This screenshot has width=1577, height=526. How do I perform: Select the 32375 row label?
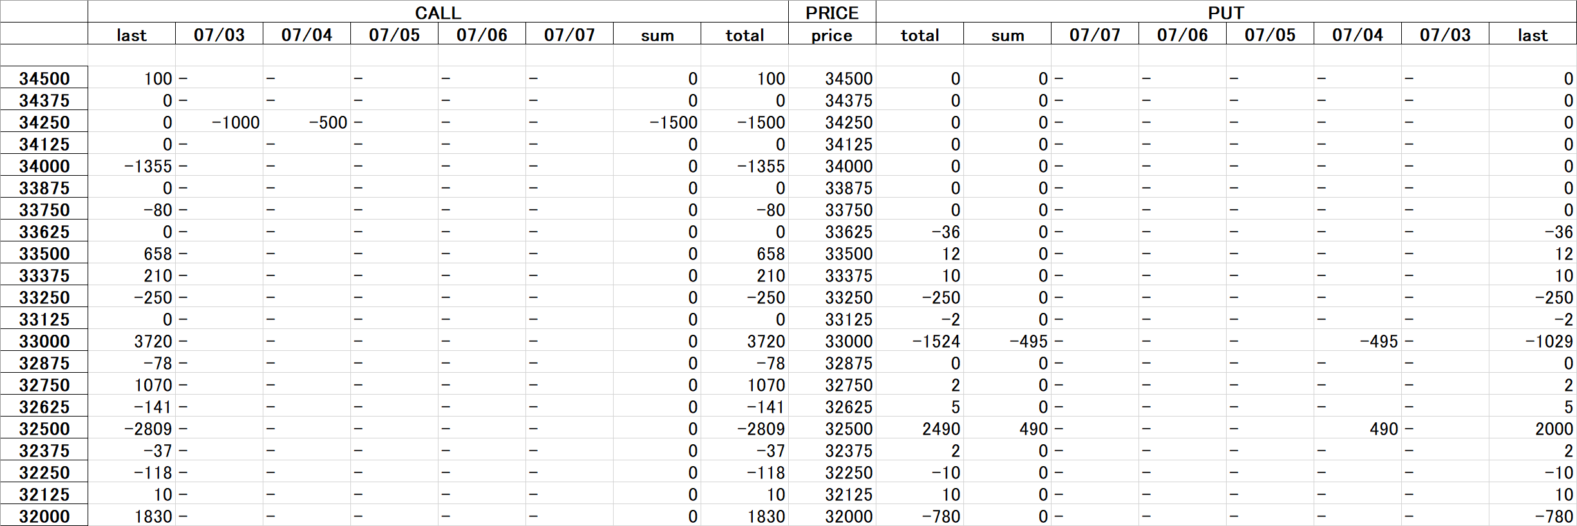pos(44,450)
